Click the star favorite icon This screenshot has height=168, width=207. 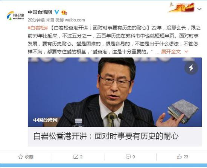point(21,157)
